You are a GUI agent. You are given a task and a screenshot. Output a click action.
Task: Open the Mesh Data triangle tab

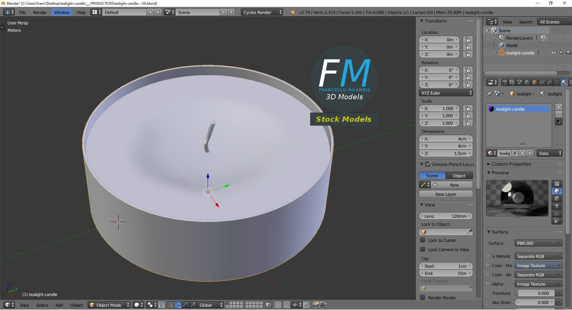tap(557, 82)
